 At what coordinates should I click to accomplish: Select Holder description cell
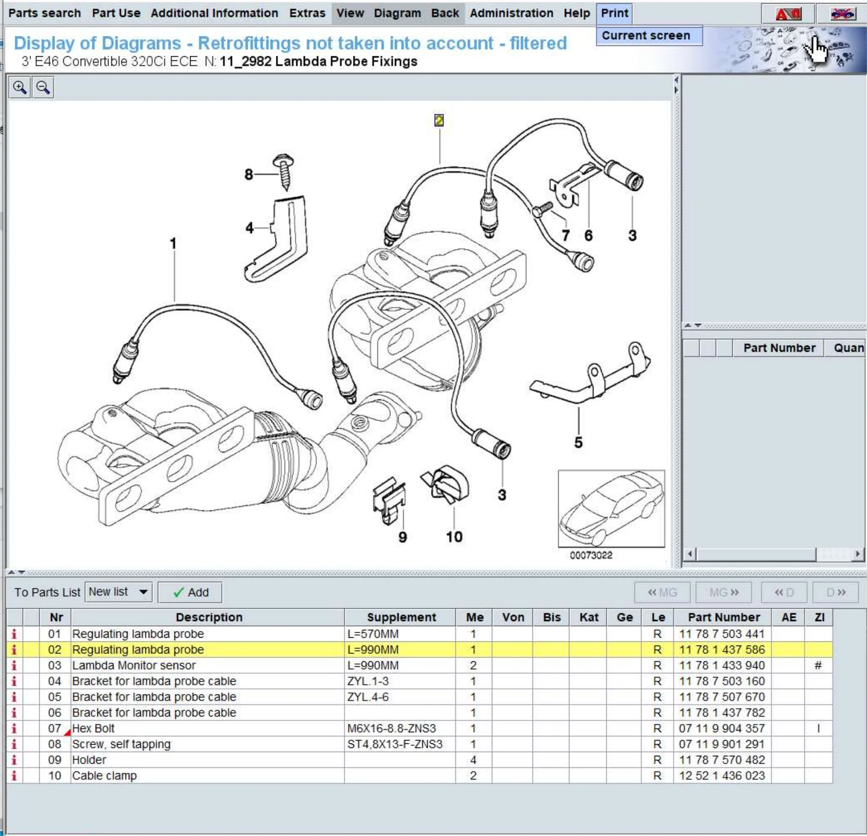208,759
